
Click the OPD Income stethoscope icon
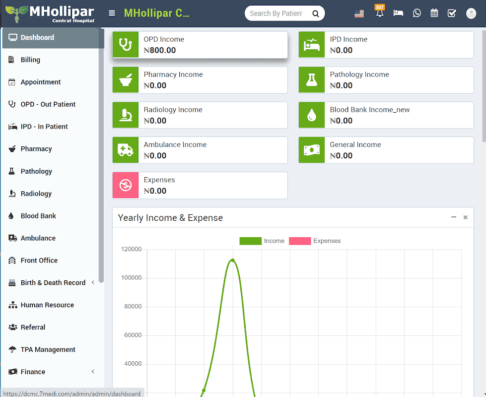pyautogui.click(x=126, y=45)
